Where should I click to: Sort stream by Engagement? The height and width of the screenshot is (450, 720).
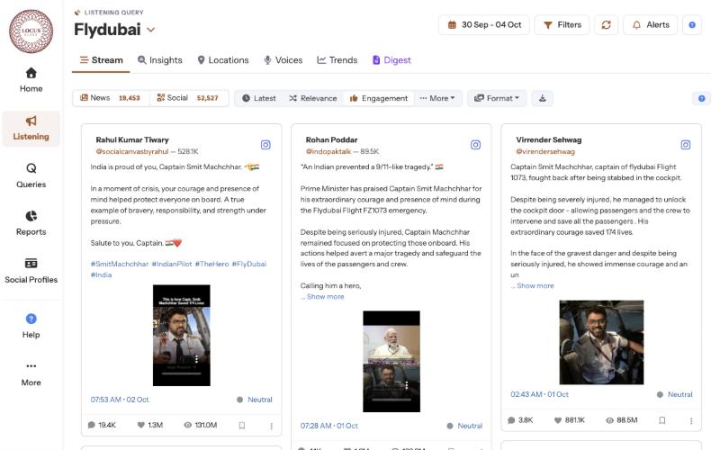pos(378,98)
